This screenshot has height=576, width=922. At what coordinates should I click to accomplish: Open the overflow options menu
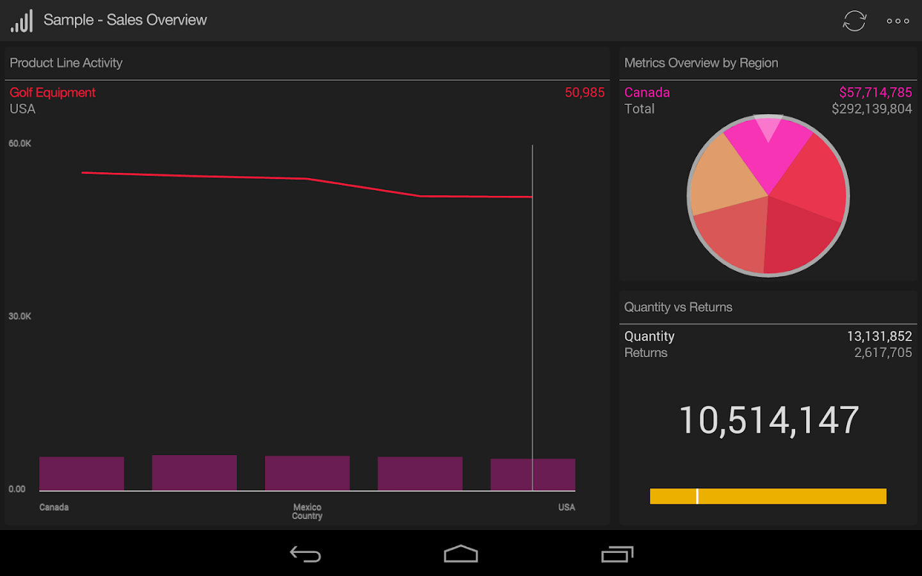(x=897, y=20)
